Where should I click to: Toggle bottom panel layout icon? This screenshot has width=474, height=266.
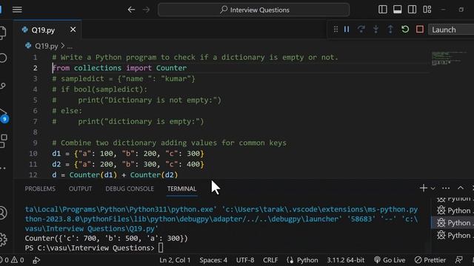[398, 10]
